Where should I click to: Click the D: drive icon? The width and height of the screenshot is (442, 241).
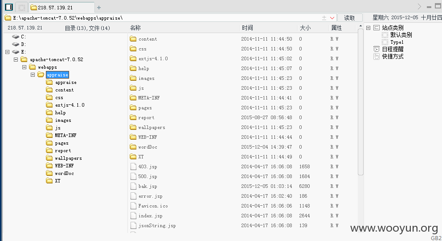point(16,44)
